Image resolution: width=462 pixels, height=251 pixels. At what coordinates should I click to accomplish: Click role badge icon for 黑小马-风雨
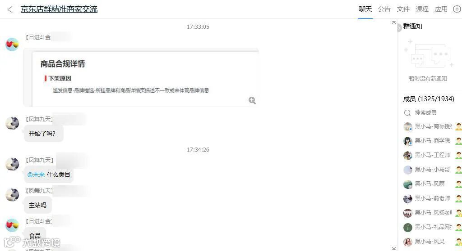click(x=458, y=184)
